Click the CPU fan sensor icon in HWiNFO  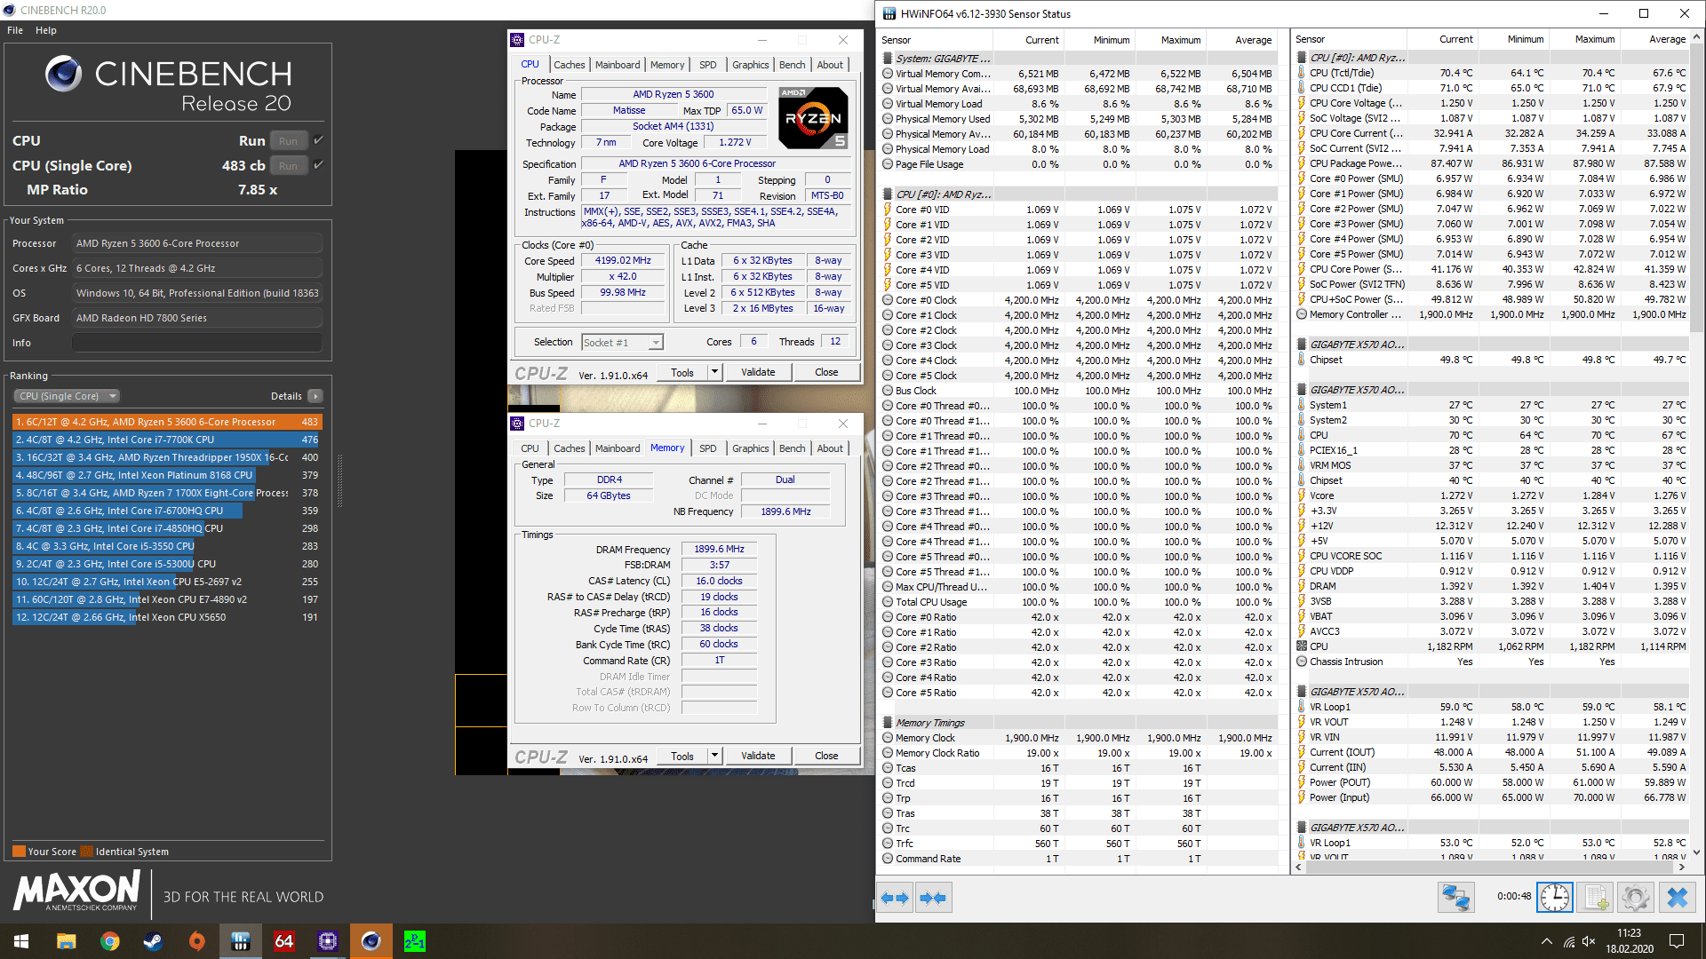point(1302,646)
